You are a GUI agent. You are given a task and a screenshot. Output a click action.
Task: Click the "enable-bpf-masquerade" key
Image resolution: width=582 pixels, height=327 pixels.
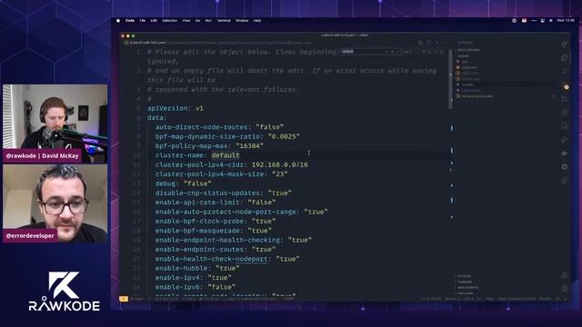[x=197, y=231]
